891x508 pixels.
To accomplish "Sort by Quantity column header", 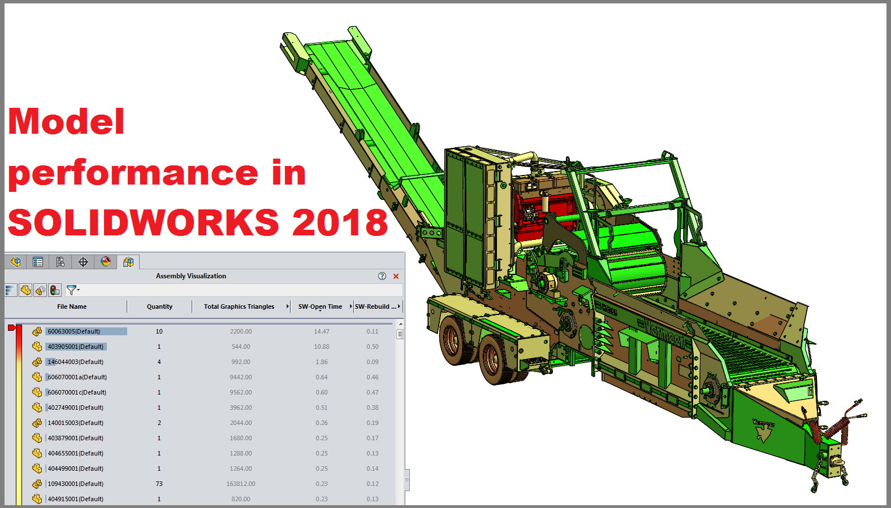I will click(x=159, y=306).
